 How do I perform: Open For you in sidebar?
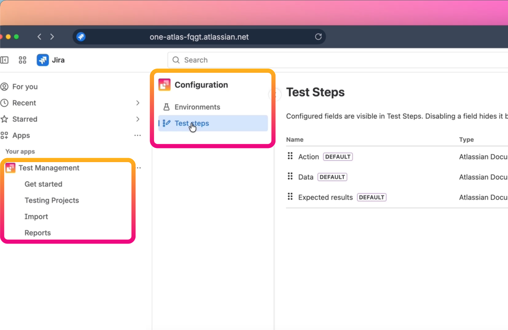(25, 86)
